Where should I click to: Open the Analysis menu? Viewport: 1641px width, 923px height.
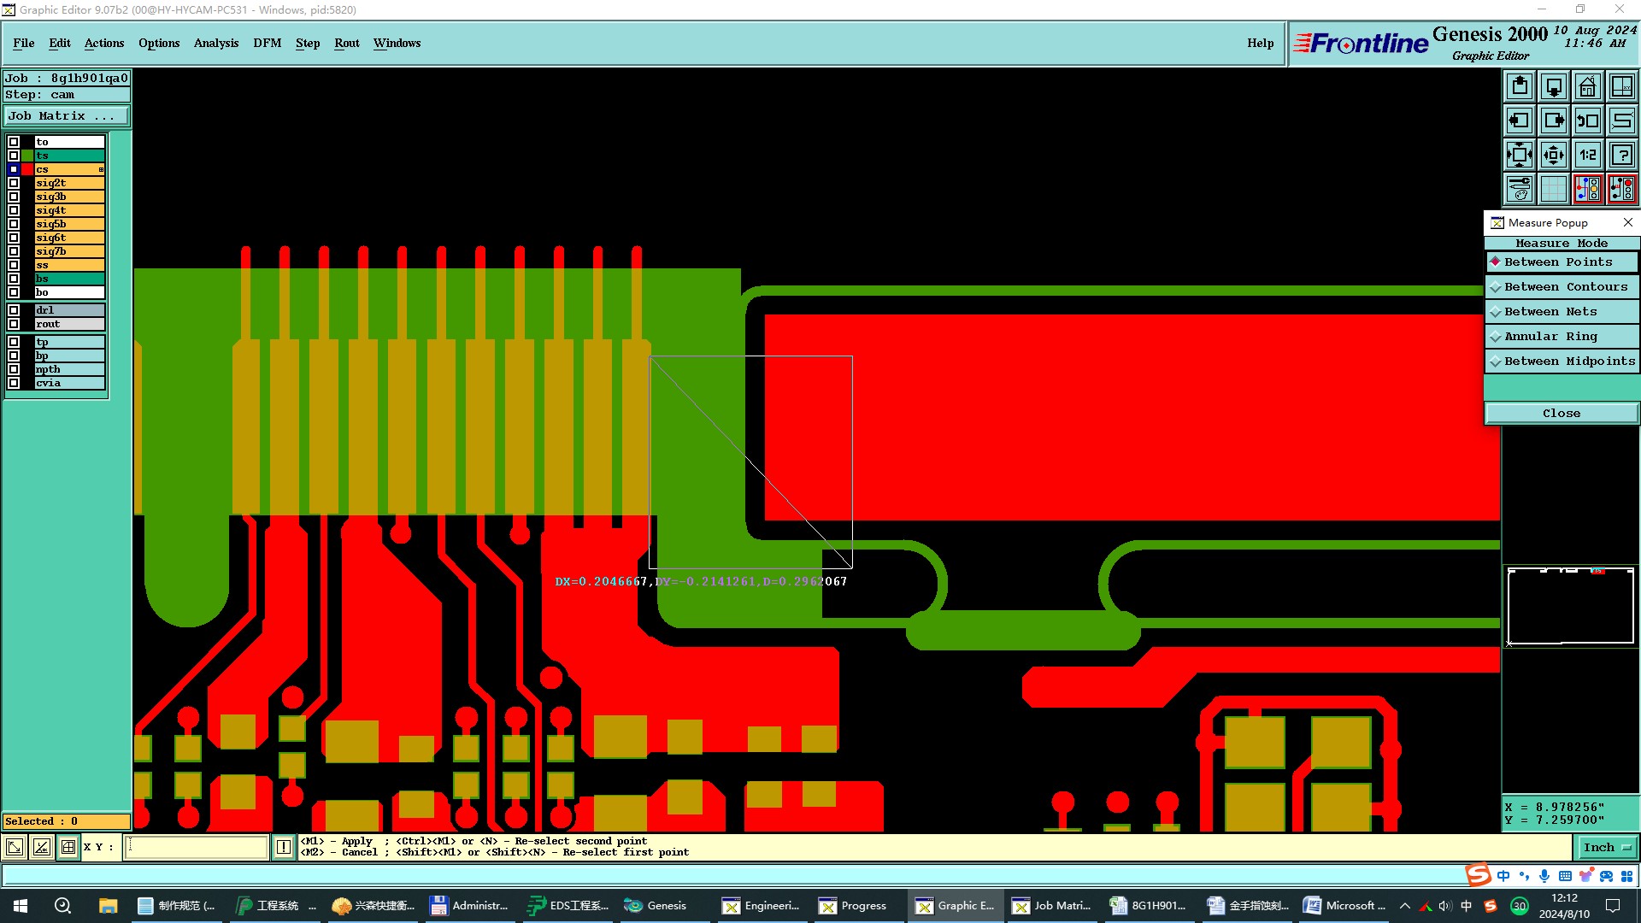coord(215,44)
